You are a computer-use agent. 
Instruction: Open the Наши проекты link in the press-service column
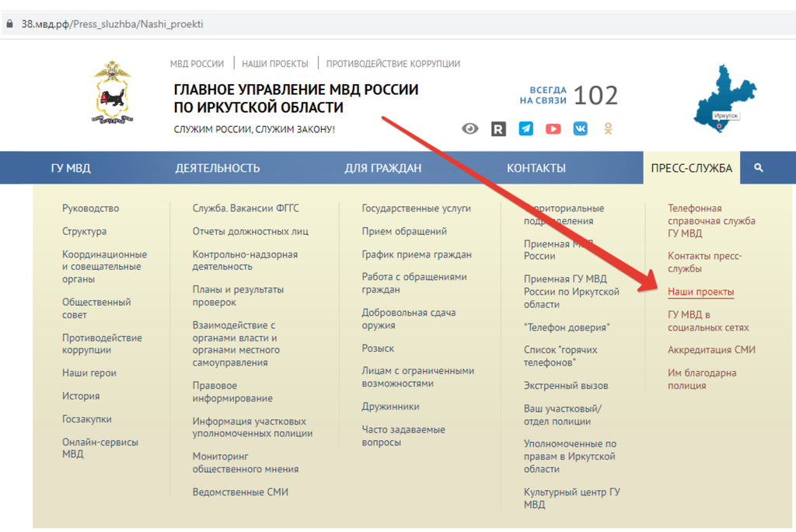tap(700, 292)
